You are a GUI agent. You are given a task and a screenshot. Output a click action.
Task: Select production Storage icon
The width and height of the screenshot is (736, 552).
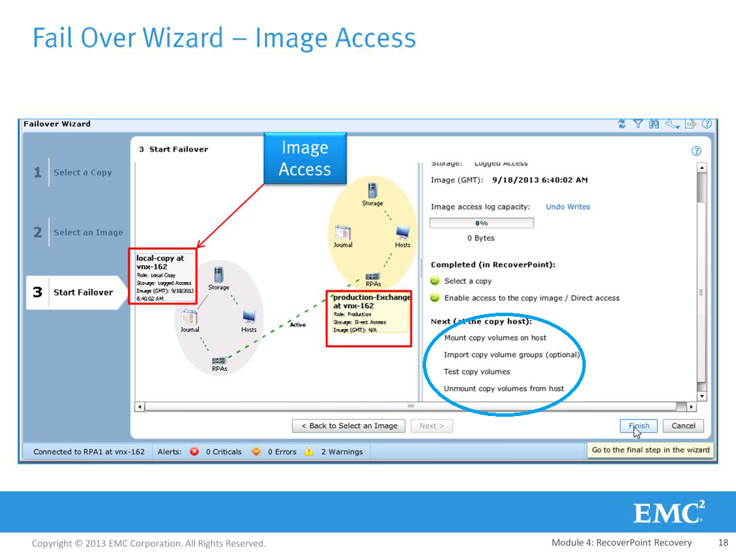(x=372, y=190)
